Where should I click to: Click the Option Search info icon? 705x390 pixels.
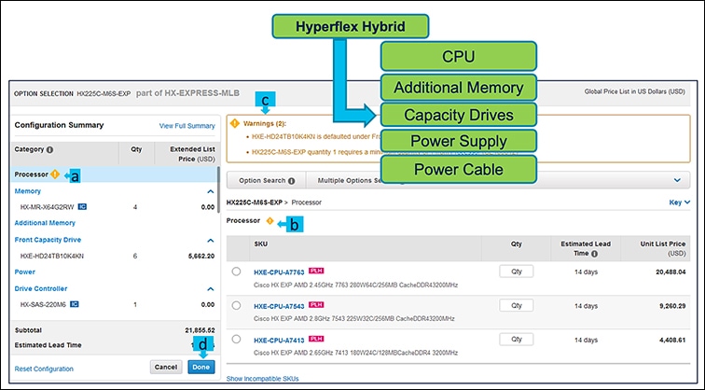click(x=293, y=180)
